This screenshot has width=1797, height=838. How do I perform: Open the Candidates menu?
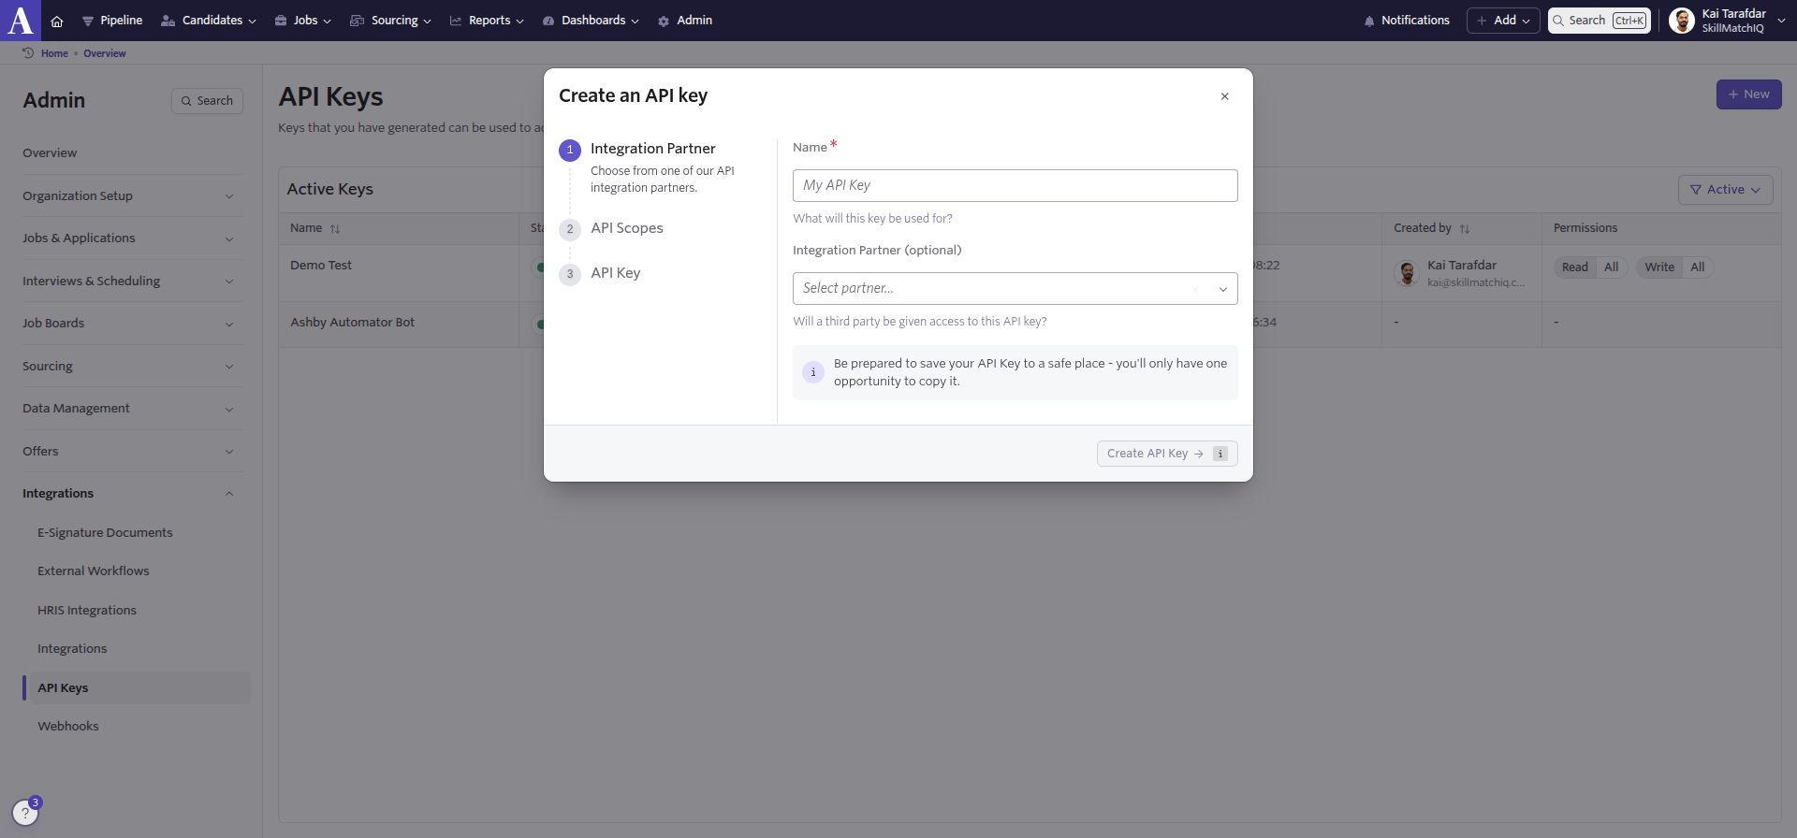pyautogui.click(x=209, y=21)
